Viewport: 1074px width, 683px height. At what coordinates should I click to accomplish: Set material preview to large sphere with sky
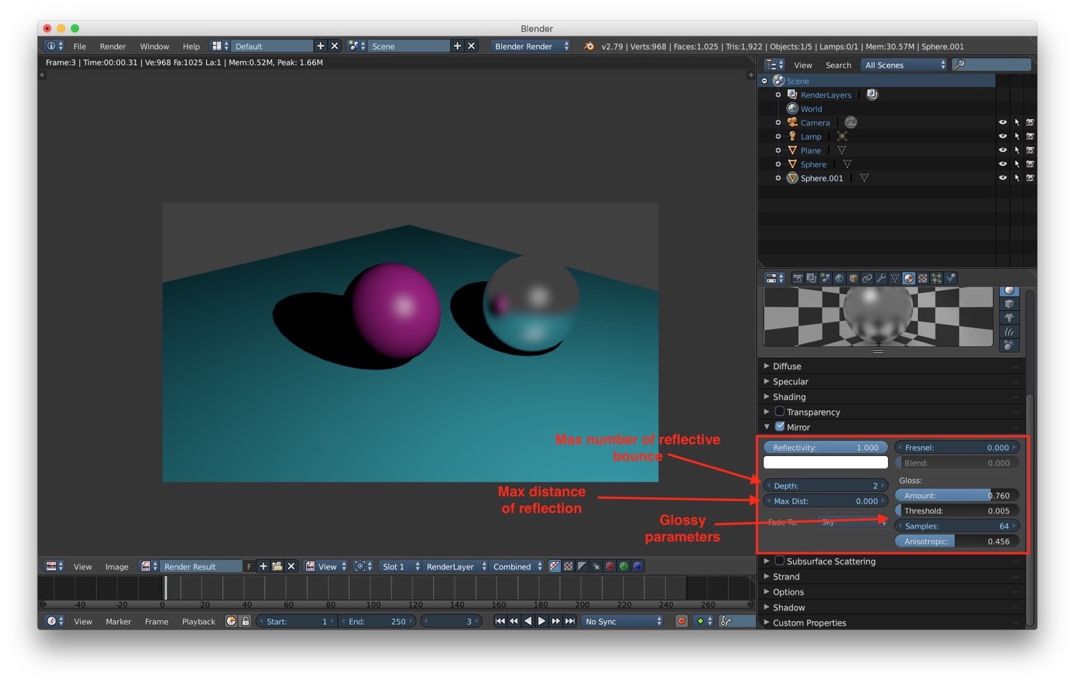tap(1009, 345)
